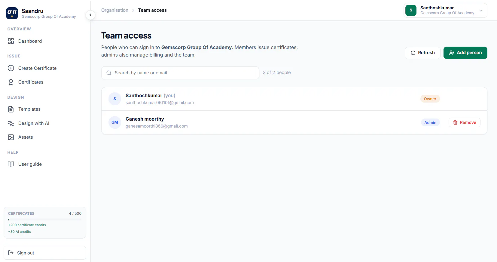The width and height of the screenshot is (497, 262).
Task: Collapse the sidebar with the chevron button
Action: (90, 15)
